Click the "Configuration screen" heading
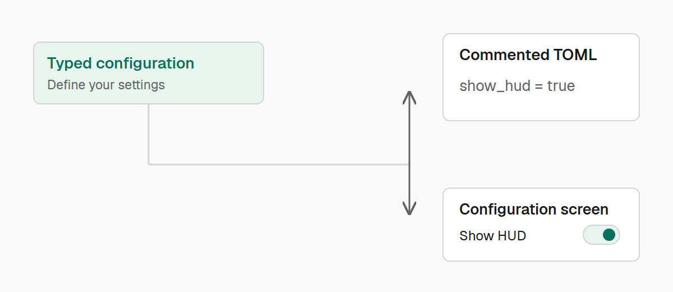 coord(534,209)
